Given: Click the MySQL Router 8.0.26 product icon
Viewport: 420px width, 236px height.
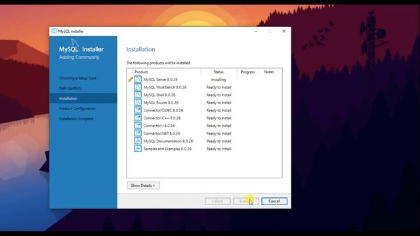Looking at the screenshot, I should [138, 102].
